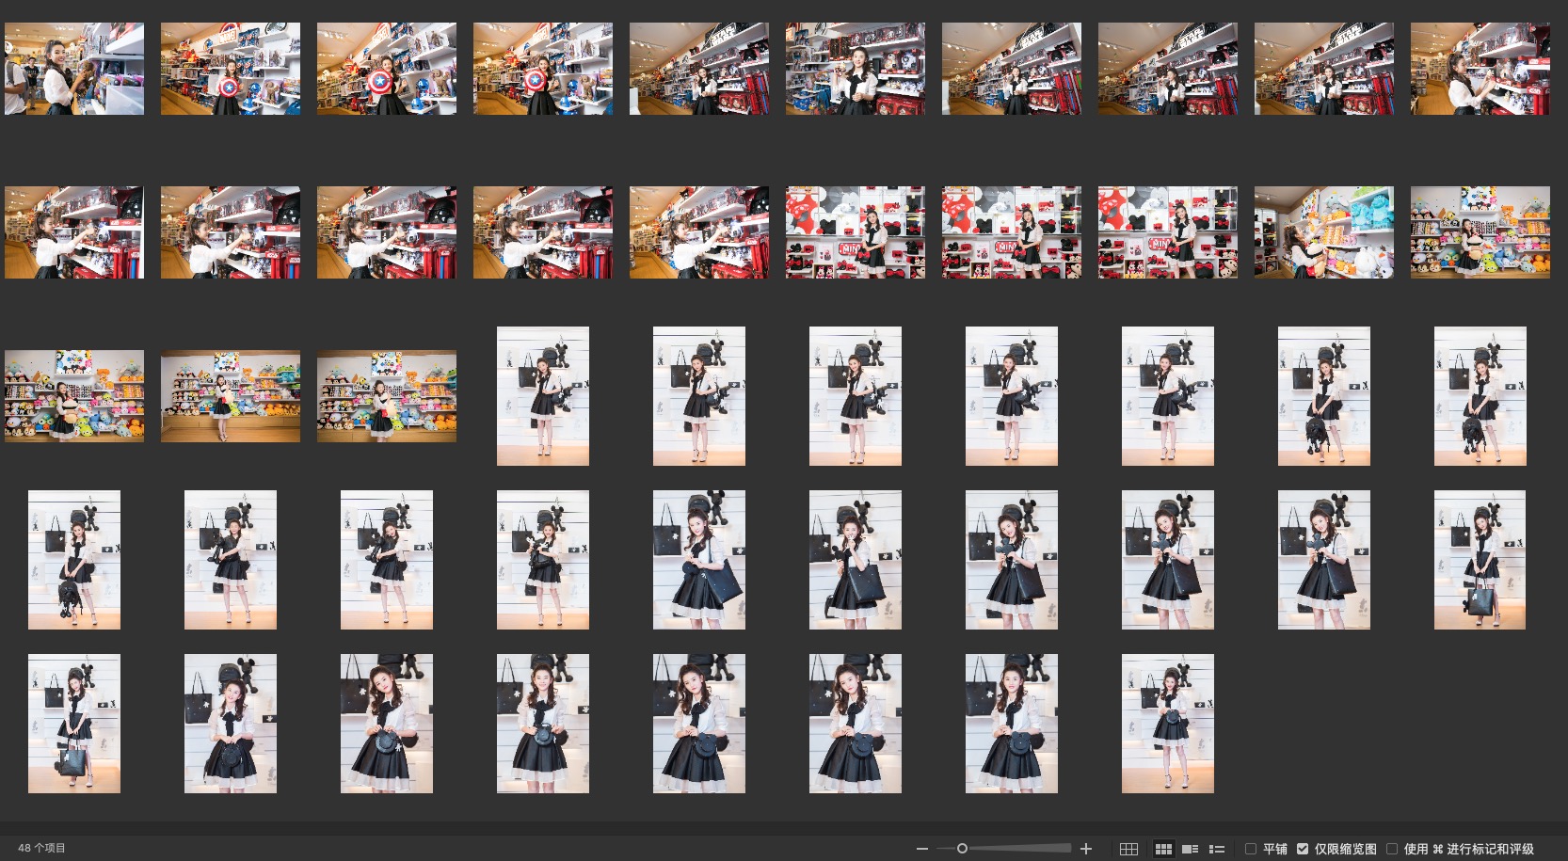The height and width of the screenshot is (861, 1568).
Task: Click the plus icon to enlarge thumbnails
Action: coord(1086,849)
